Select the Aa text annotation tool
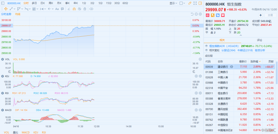Image resolution: width=278 pixels, height=134 pixels. coord(57,9)
